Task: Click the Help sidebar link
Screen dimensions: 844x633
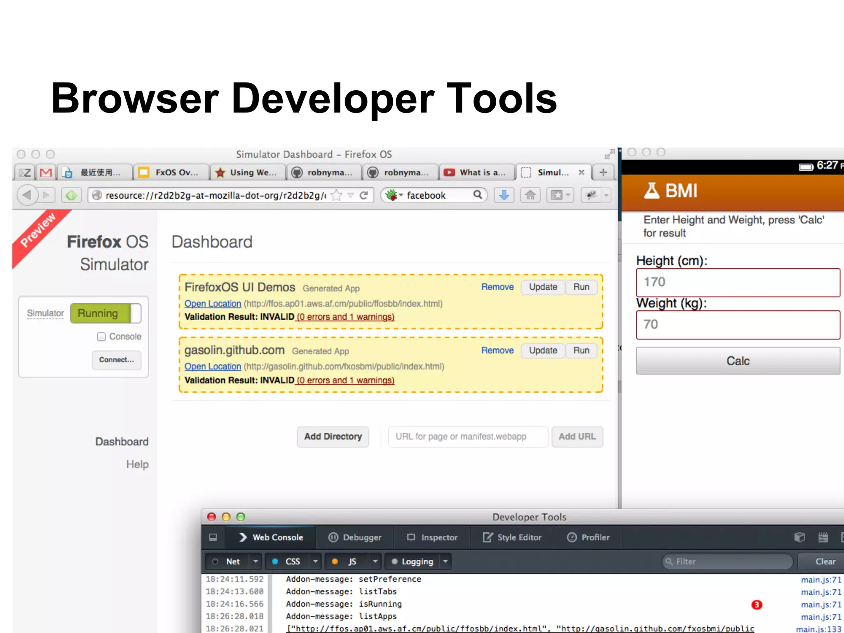Action: [137, 464]
